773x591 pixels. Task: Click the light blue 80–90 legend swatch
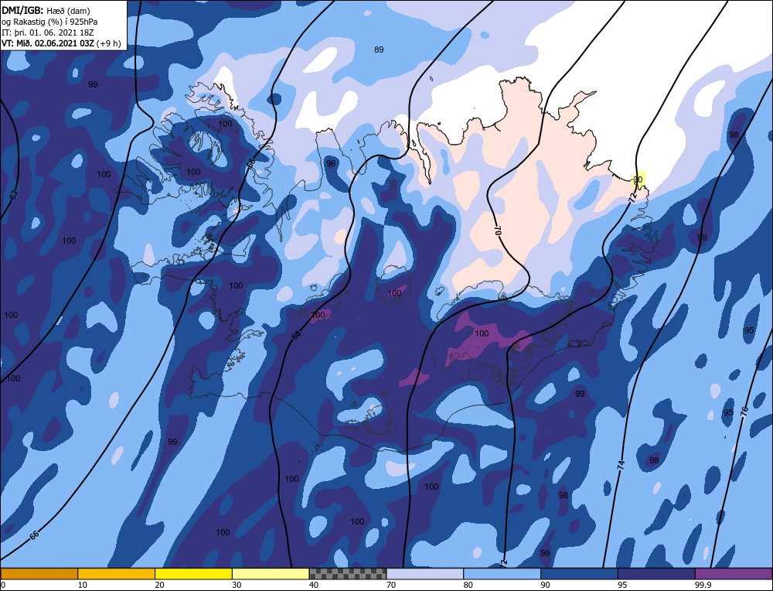tap(502, 573)
